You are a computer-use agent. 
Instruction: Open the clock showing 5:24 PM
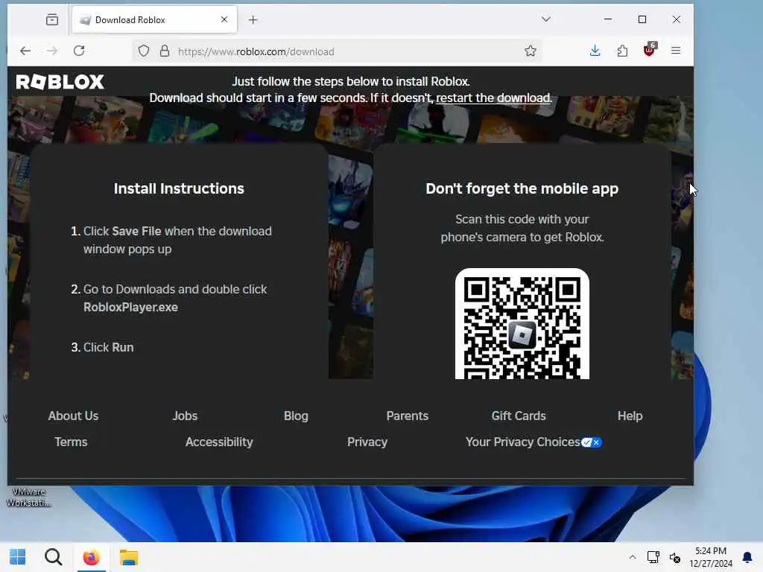711,557
